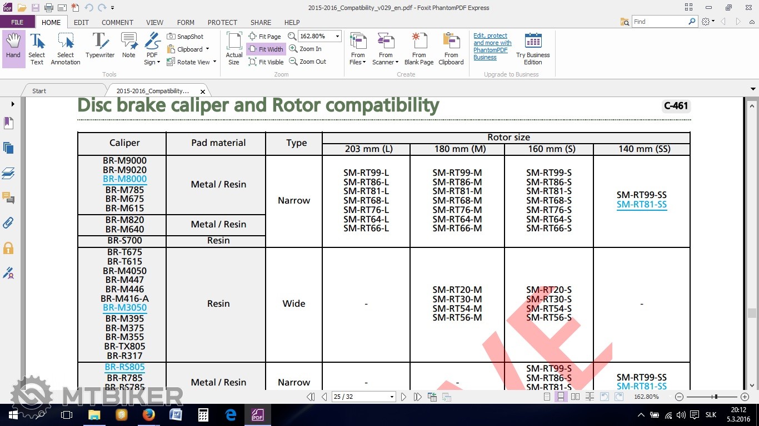Toggle Fit Width zoom mode
Screen dimensions: 759x426
click(x=266, y=49)
